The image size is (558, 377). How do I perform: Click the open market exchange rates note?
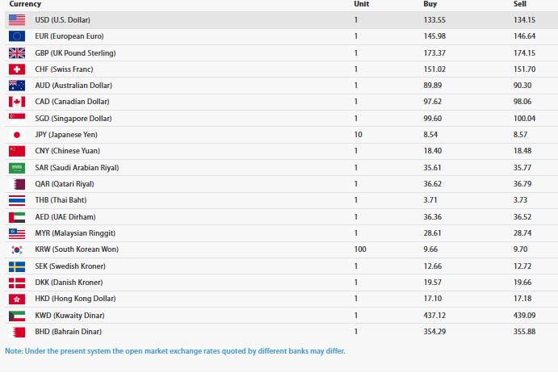click(174, 351)
